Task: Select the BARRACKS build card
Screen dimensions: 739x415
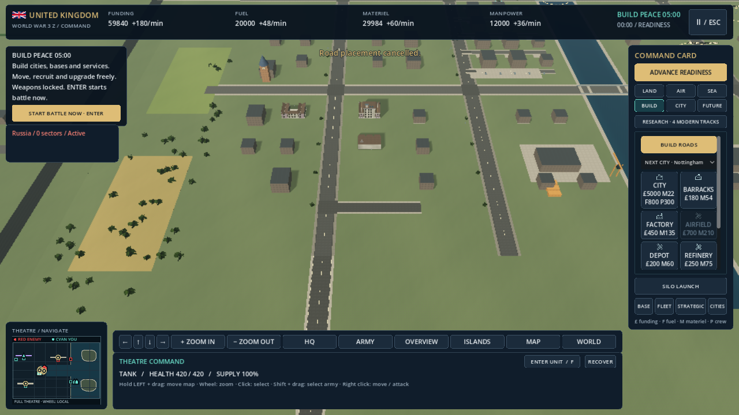Action: pyautogui.click(x=698, y=190)
